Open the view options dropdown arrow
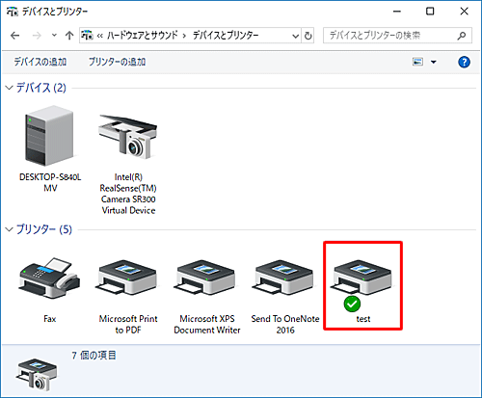482x398 pixels. 434,62
